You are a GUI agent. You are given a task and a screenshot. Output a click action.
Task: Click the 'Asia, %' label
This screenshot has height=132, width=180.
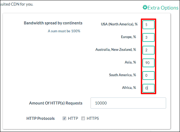click(130, 62)
